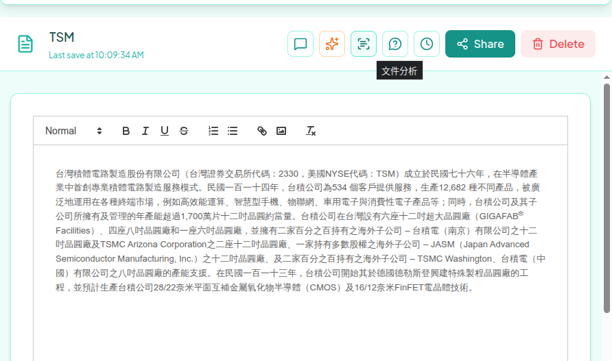The height and width of the screenshot is (361, 612).
Task: Toggle italic formatting
Action: tap(145, 131)
